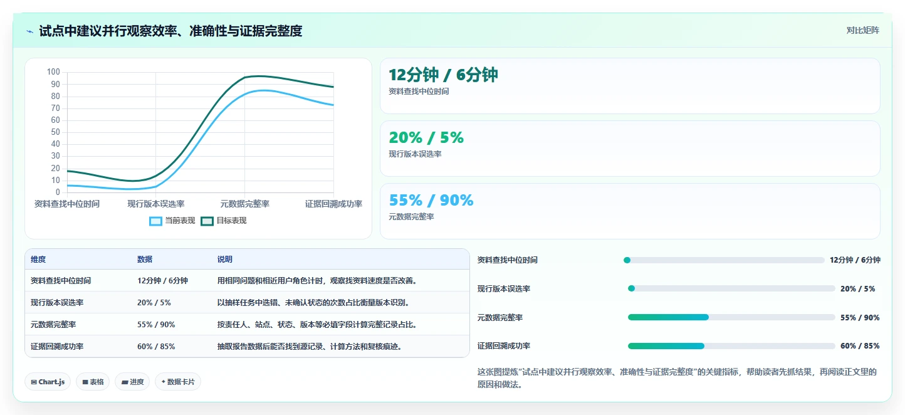
Task: Click the table value 60% / 85%
Action: [x=156, y=347]
